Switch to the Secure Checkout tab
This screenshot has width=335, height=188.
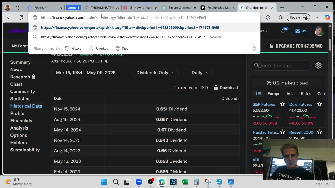click(x=179, y=8)
